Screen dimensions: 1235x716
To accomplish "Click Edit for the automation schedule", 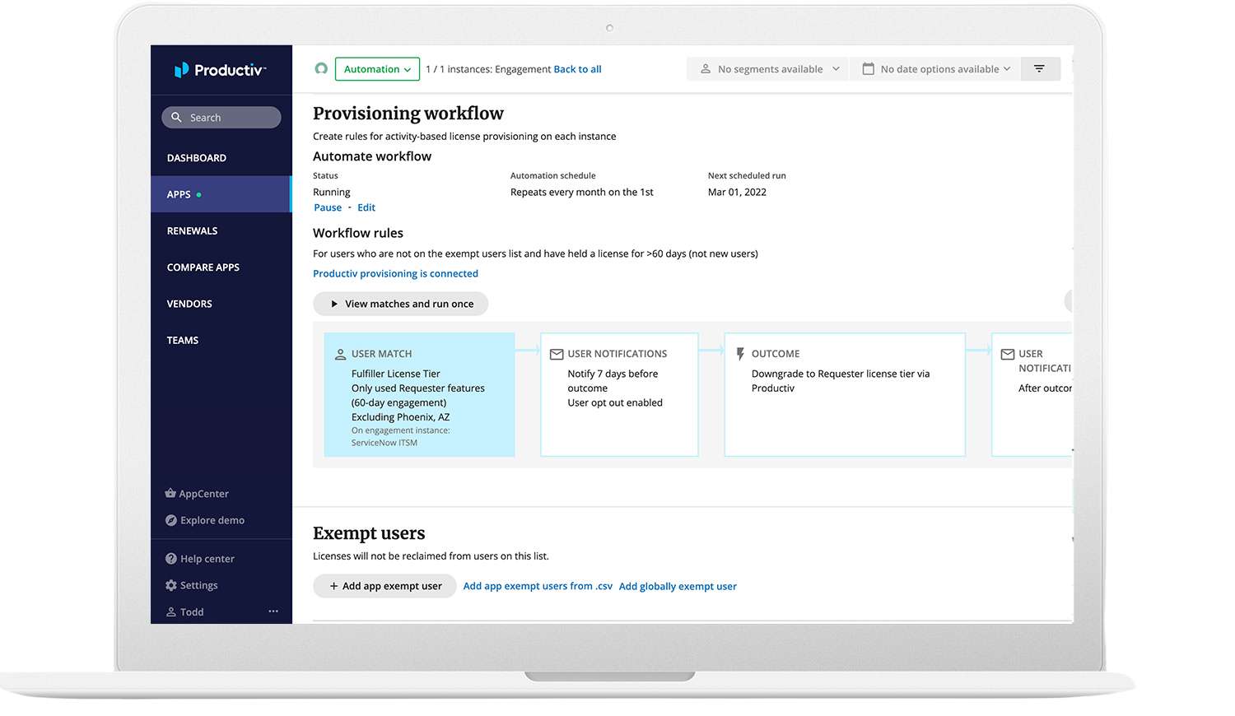I will tap(366, 207).
